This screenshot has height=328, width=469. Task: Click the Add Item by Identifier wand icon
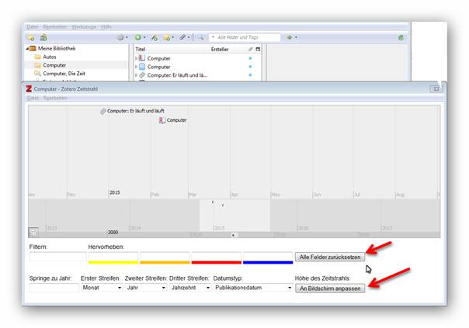155,38
